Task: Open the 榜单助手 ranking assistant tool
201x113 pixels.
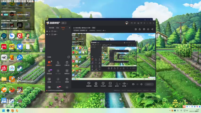Action: pyautogui.click(x=67, y=72)
